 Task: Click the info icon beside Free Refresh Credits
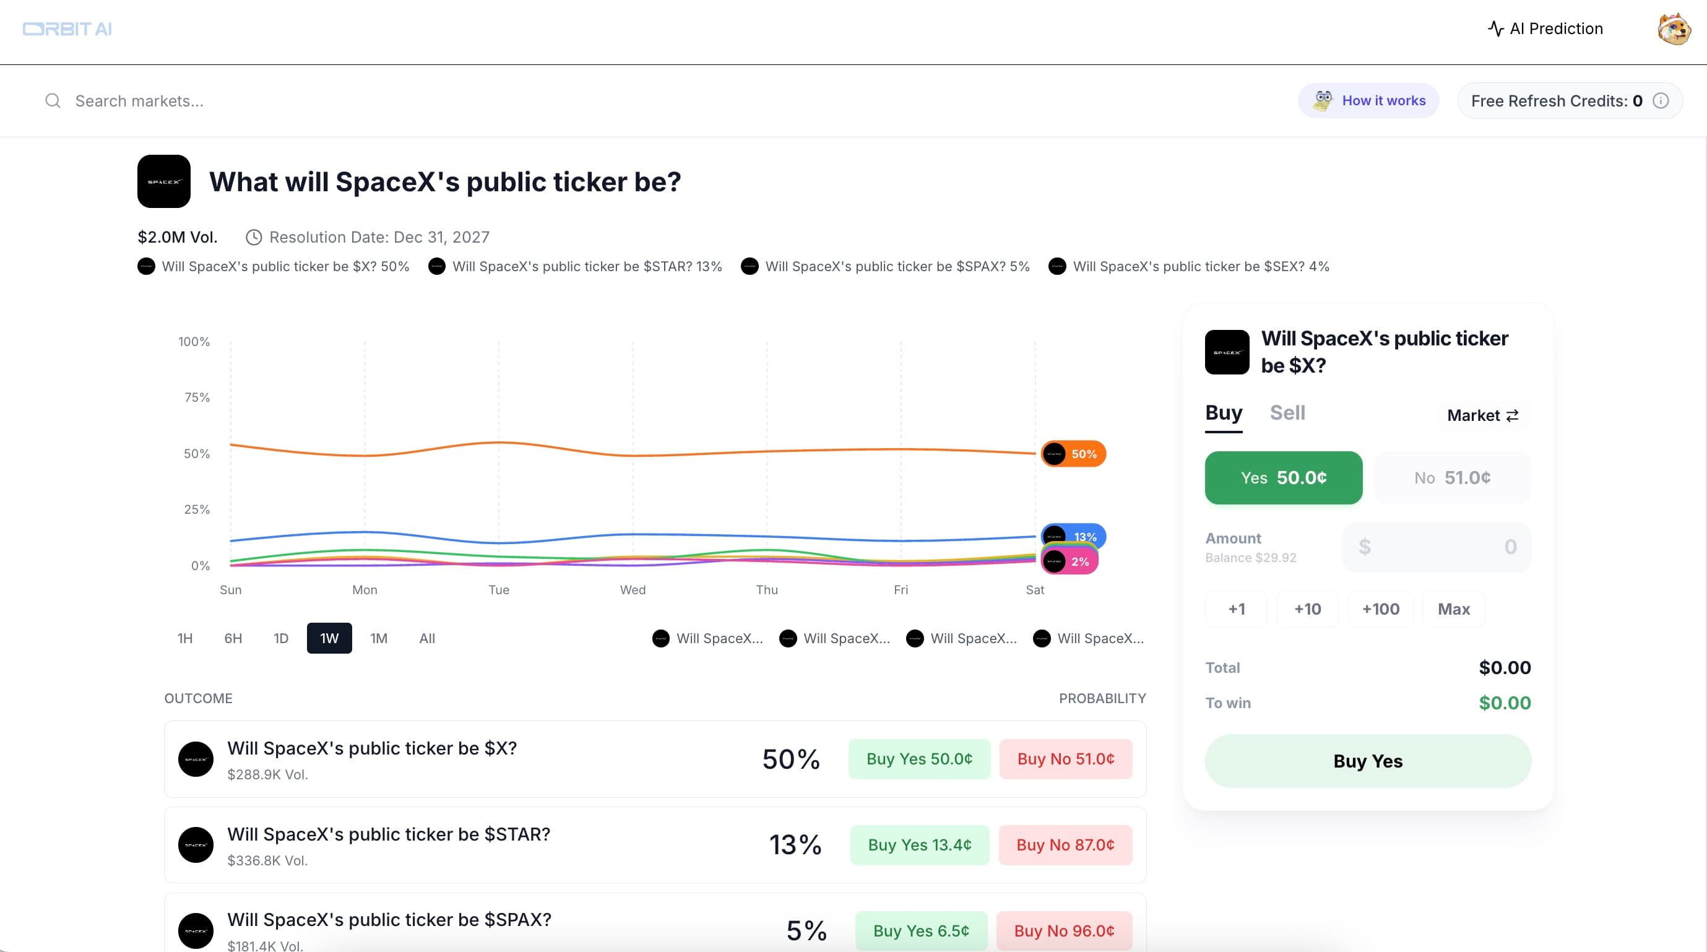click(1661, 101)
